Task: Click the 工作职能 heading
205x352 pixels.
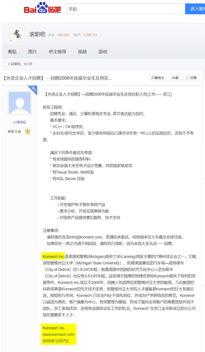Action: point(58,198)
